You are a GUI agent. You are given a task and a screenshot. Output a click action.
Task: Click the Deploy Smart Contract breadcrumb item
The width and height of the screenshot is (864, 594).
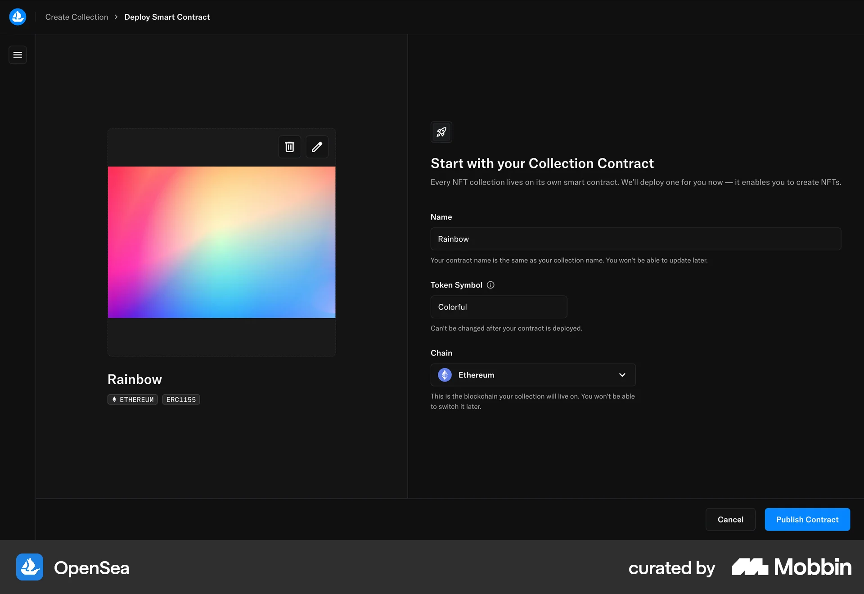point(167,17)
